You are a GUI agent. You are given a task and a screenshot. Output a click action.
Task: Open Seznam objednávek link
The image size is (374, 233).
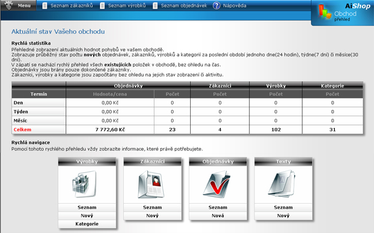pos(184,6)
